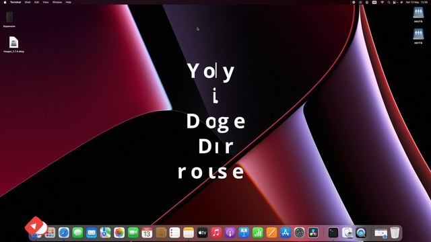431x242 pixels.
Task: Open QuickTime Player from the dock
Action: (361, 233)
